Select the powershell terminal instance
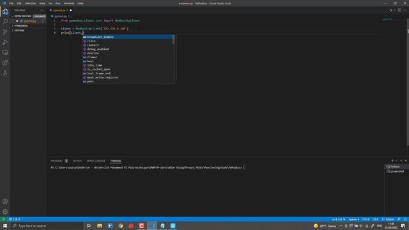The image size is (409, 230). (397, 171)
